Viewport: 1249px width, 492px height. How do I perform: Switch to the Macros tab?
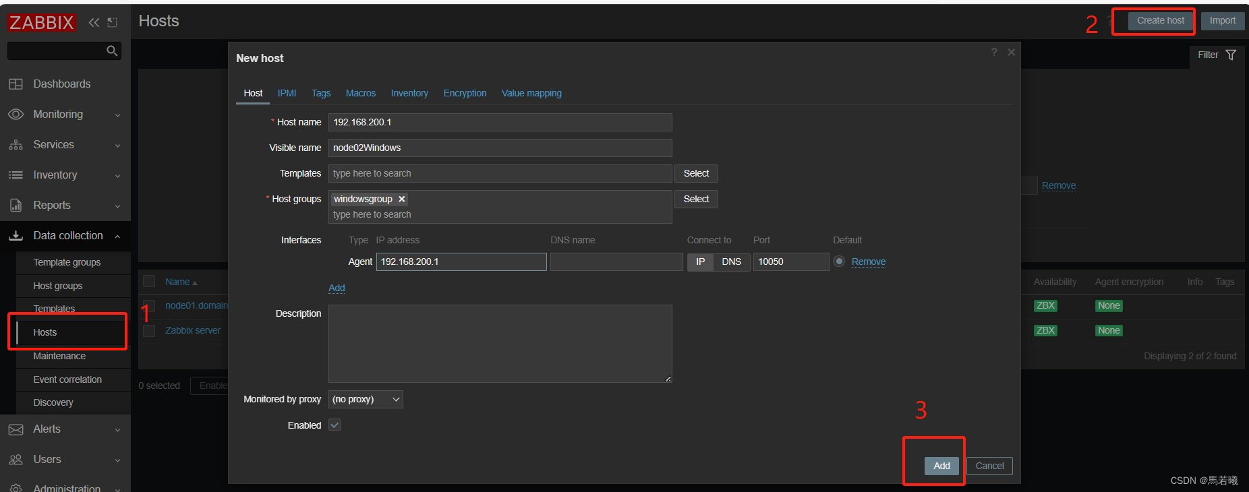[361, 93]
